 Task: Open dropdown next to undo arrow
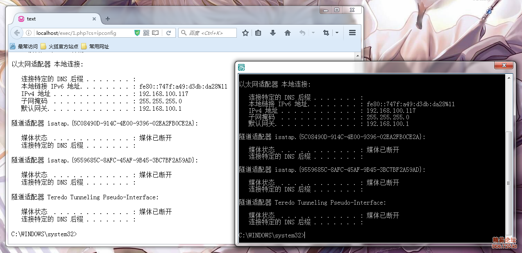click(313, 33)
